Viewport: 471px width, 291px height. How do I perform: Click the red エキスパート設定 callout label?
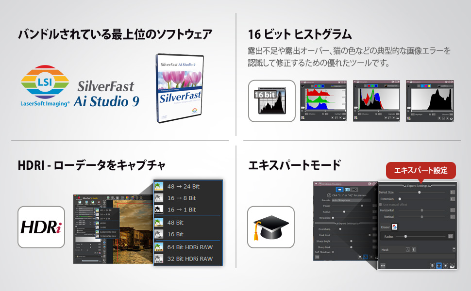pyautogui.click(x=421, y=170)
